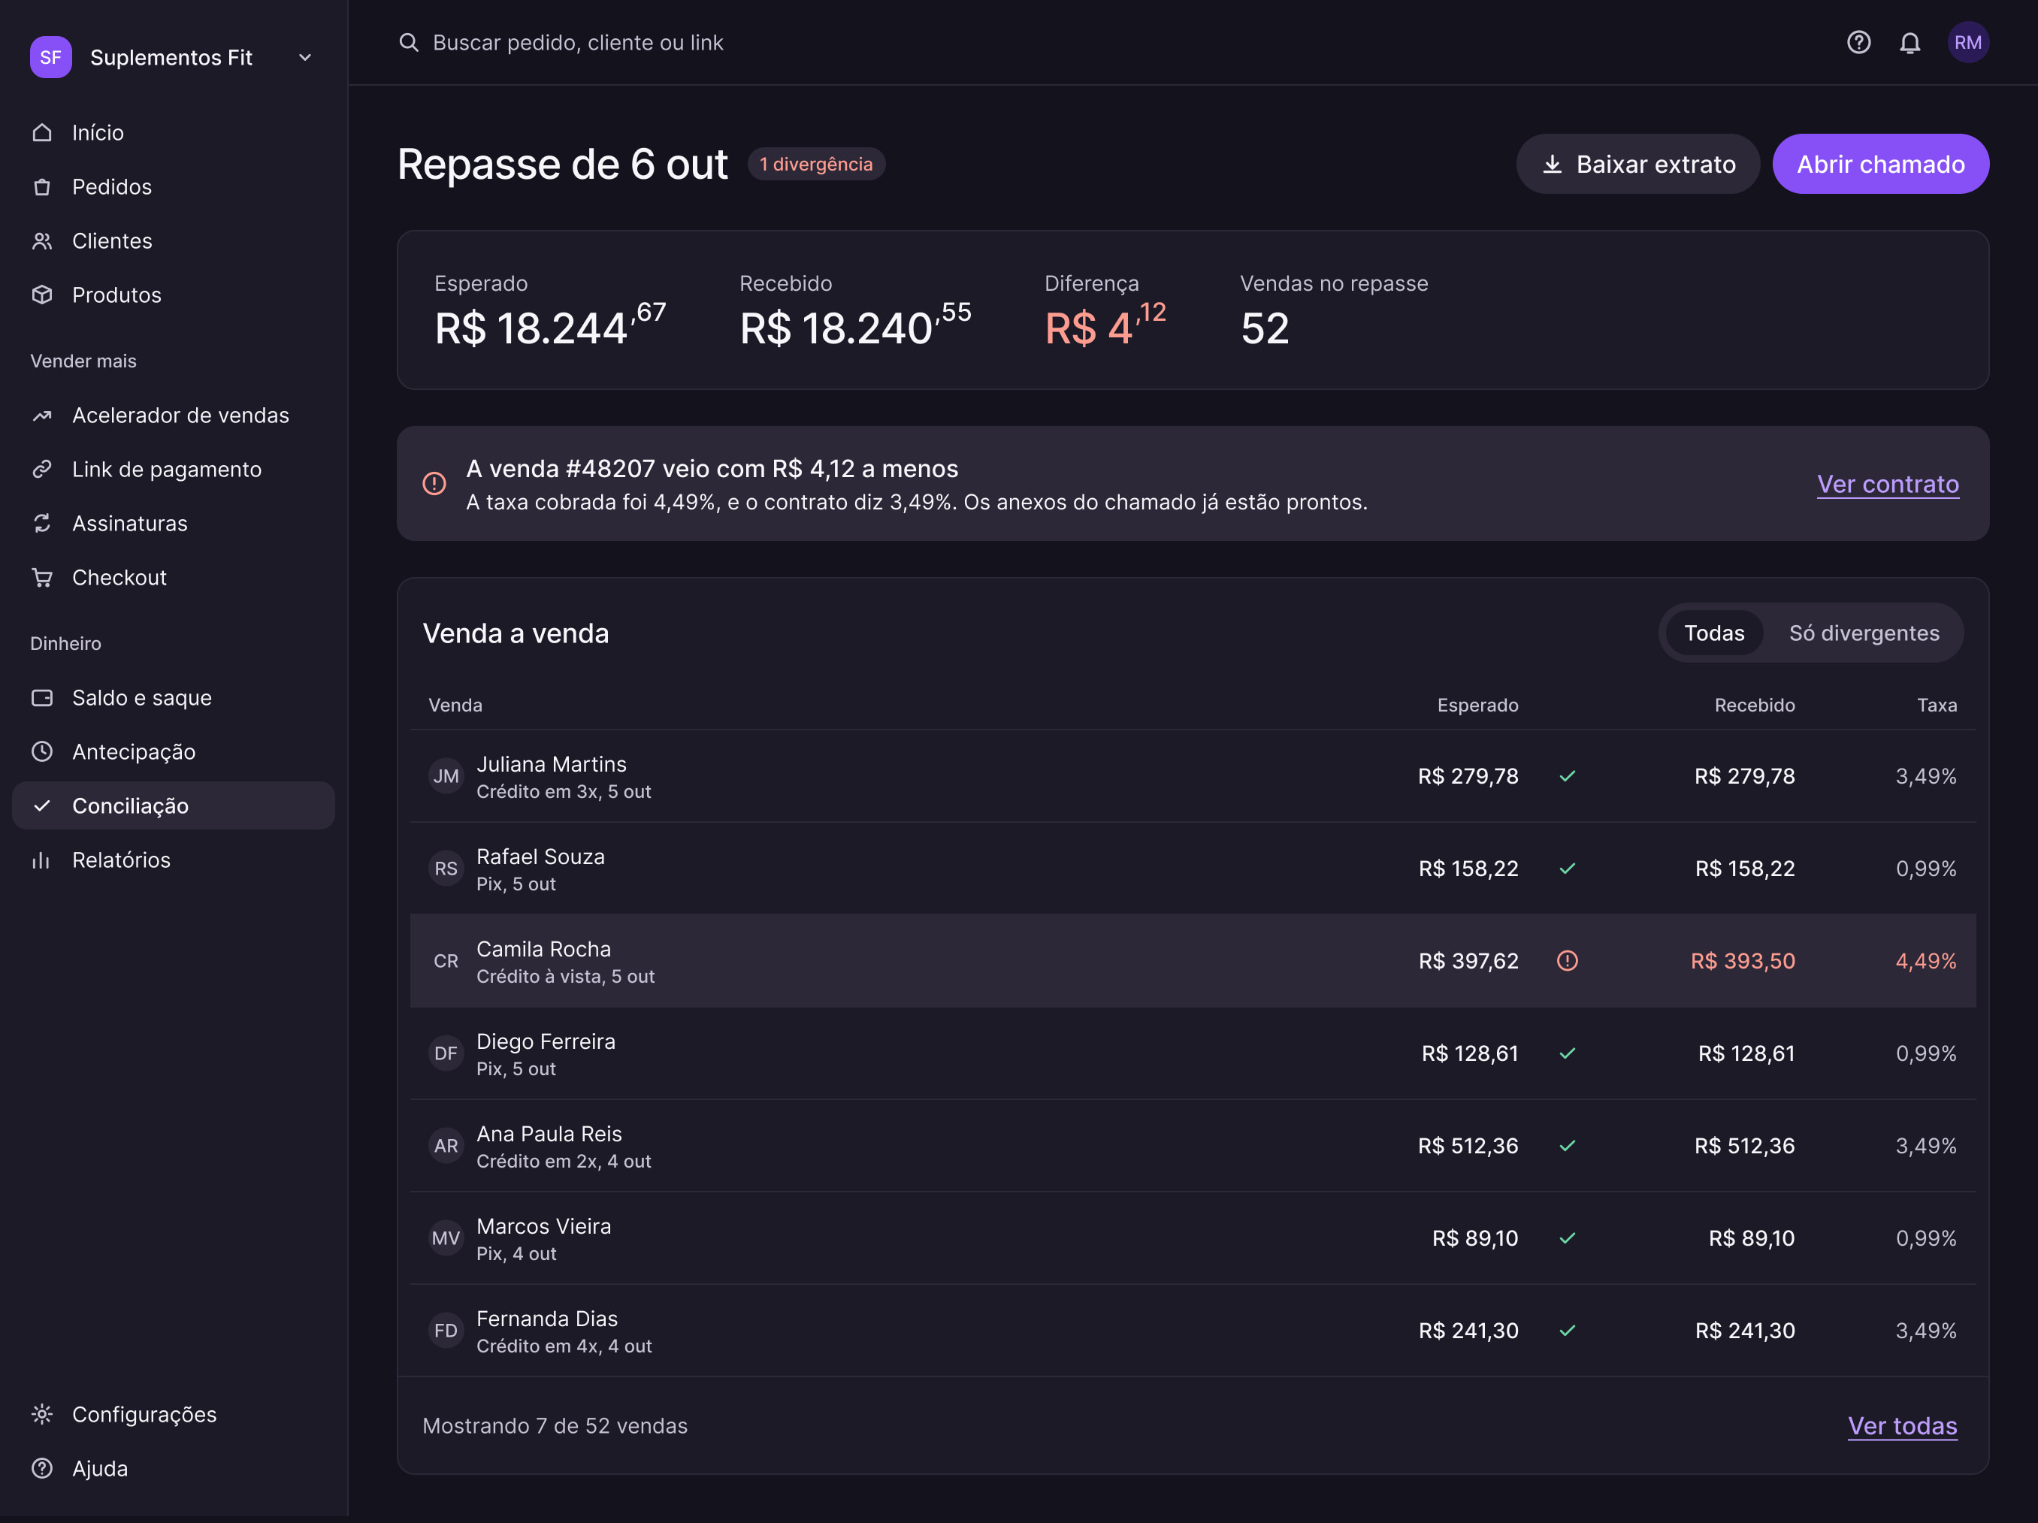Click the JM avatar of Juliana Martins
Image resolution: width=2038 pixels, height=1523 pixels.
[446, 776]
